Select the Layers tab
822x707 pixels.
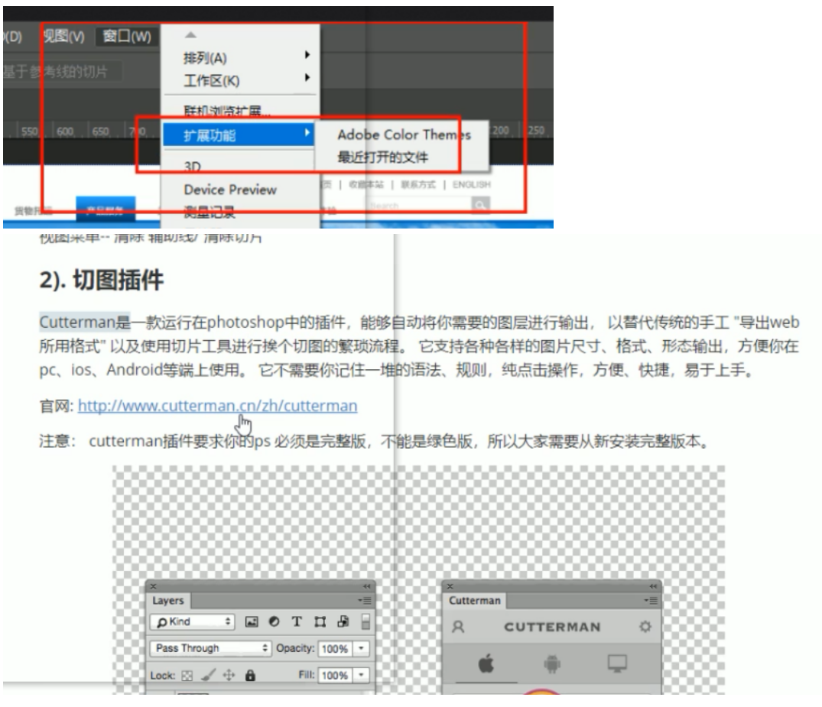(x=168, y=601)
